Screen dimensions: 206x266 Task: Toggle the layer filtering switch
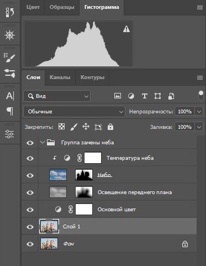click(x=201, y=95)
